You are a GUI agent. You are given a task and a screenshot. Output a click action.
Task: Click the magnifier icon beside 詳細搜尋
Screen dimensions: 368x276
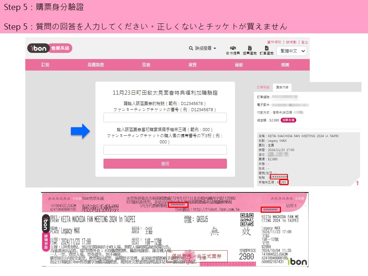click(x=191, y=48)
